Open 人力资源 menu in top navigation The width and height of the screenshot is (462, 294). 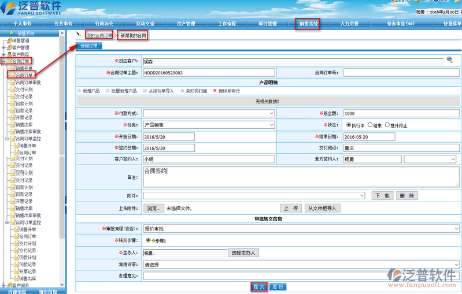click(349, 24)
